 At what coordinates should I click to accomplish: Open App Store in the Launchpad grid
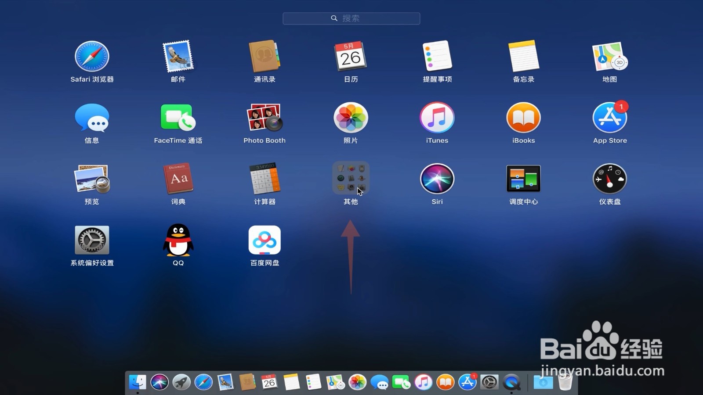click(610, 118)
